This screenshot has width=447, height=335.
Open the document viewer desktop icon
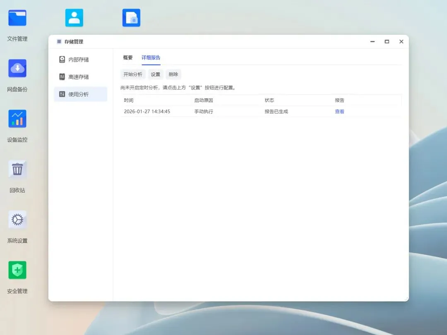click(x=131, y=18)
